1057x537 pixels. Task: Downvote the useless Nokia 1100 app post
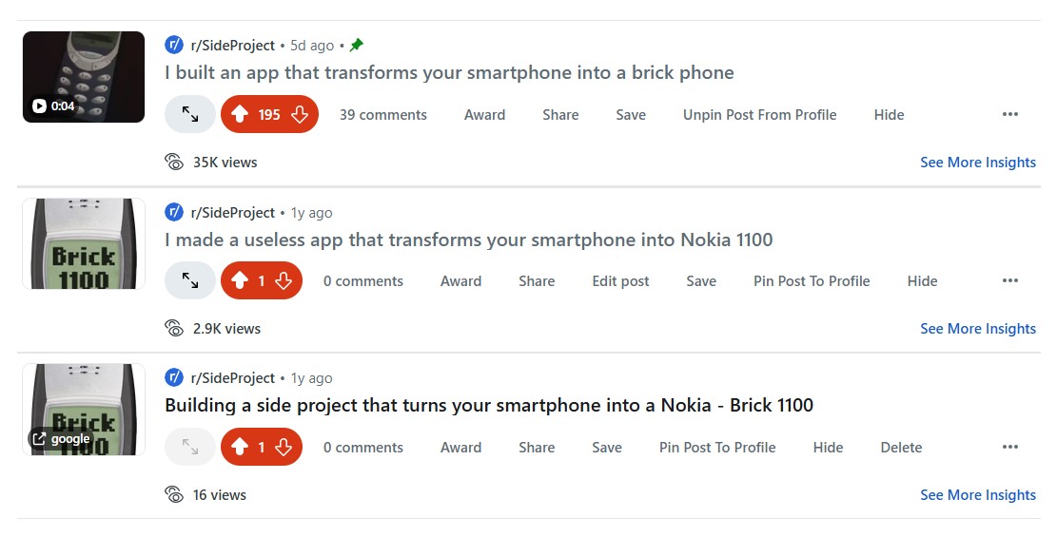point(284,281)
